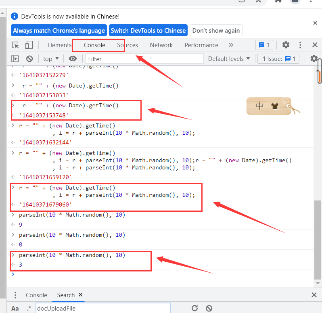The height and width of the screenshot is (313, 322).
Task: Refresh the search results in the drawer
Action: point(194,308)
